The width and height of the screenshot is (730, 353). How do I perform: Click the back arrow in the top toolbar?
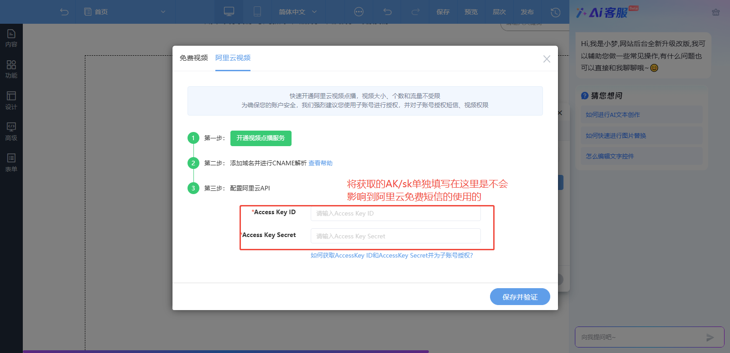coord(64,12)
